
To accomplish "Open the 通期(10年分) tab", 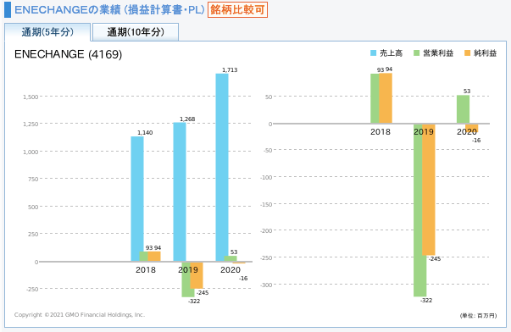I will click(136, 32).
